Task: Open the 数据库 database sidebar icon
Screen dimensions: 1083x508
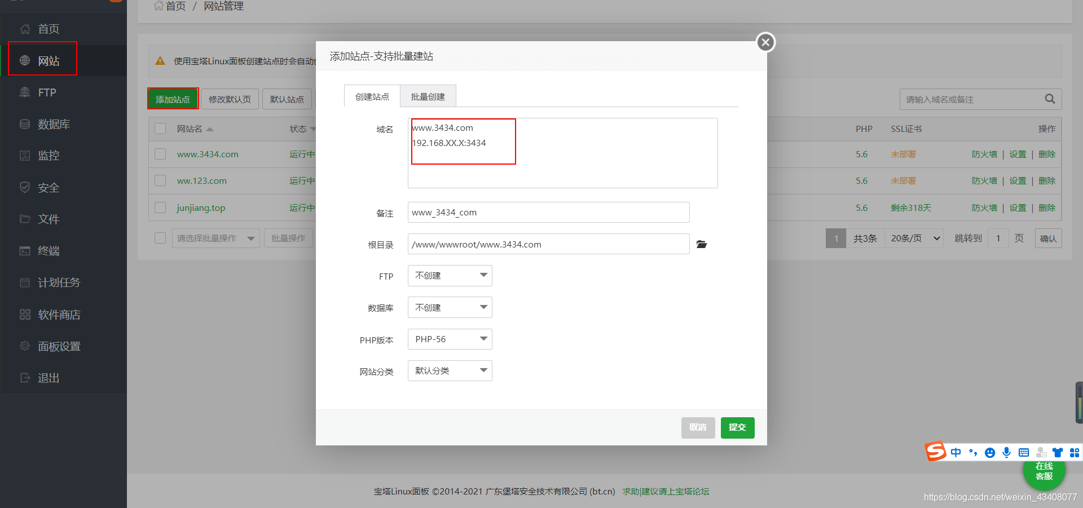Action: coord(25,123)
